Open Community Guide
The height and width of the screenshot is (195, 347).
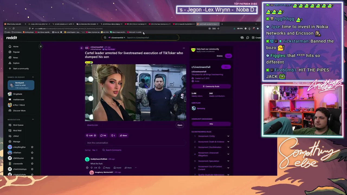tap(211, 86)
